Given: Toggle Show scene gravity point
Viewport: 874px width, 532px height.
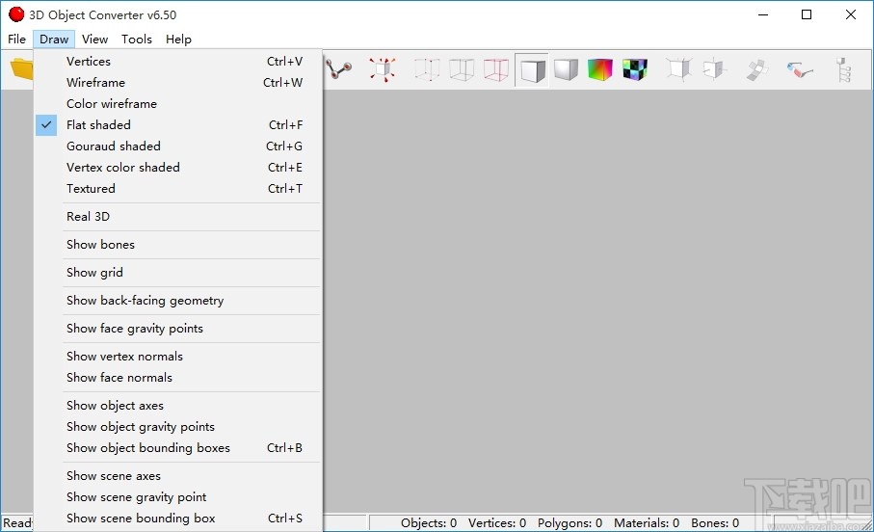Looking at the screenshot, I should pos(178,497).
